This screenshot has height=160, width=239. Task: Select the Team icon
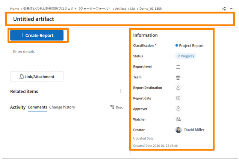tap(178, 77)
